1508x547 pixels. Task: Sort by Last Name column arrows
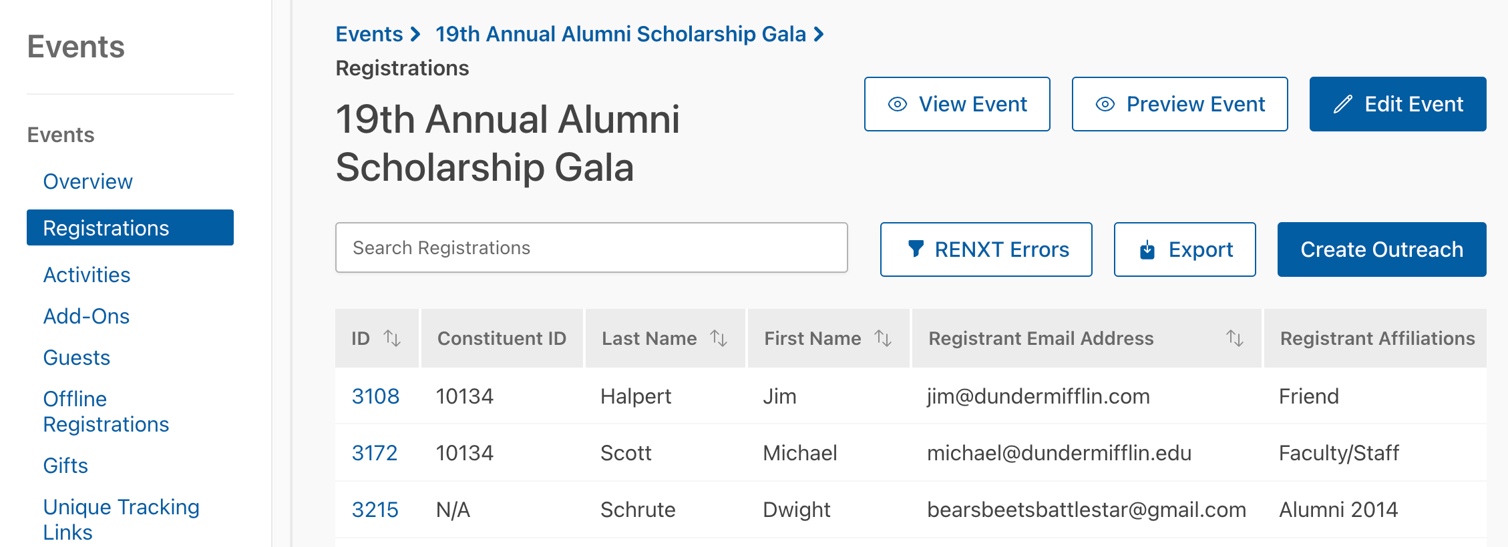coord(719,338)
